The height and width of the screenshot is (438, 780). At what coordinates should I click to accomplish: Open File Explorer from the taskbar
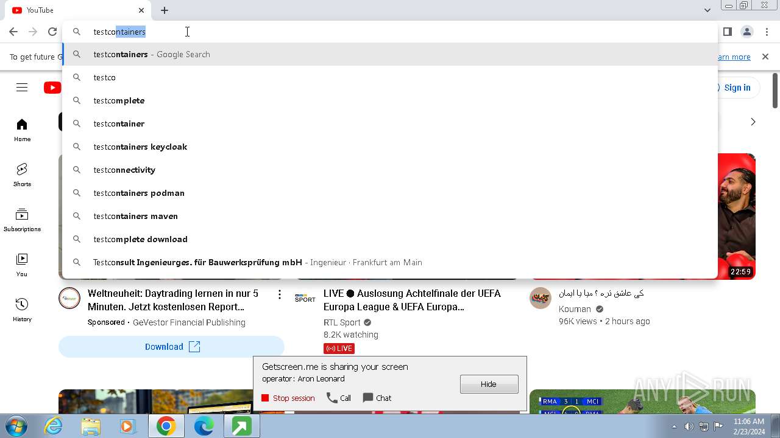pyautogui.click(x=90, y=426)
